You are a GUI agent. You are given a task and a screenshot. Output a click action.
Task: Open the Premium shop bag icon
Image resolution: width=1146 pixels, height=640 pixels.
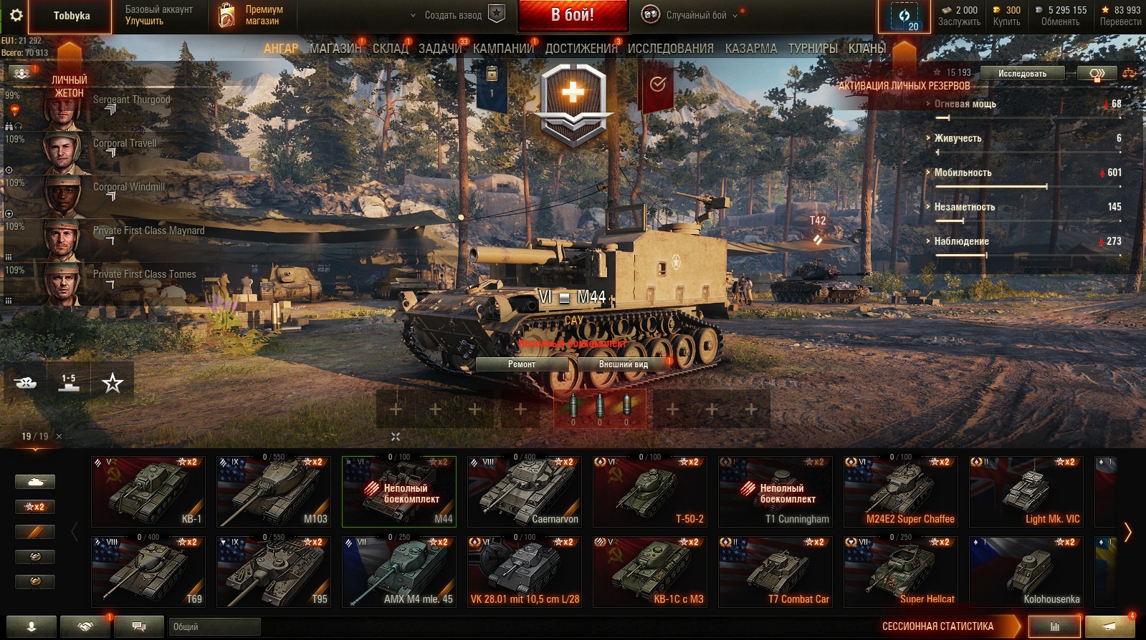226,15
